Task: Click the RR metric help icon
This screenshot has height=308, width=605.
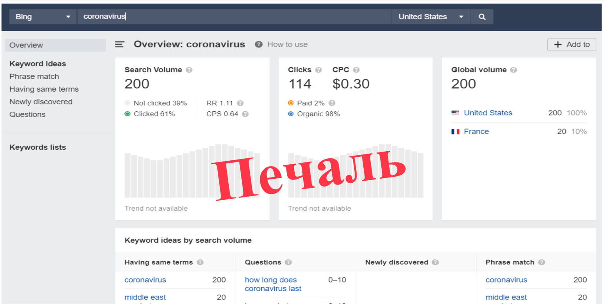Action: coord(241,103)
